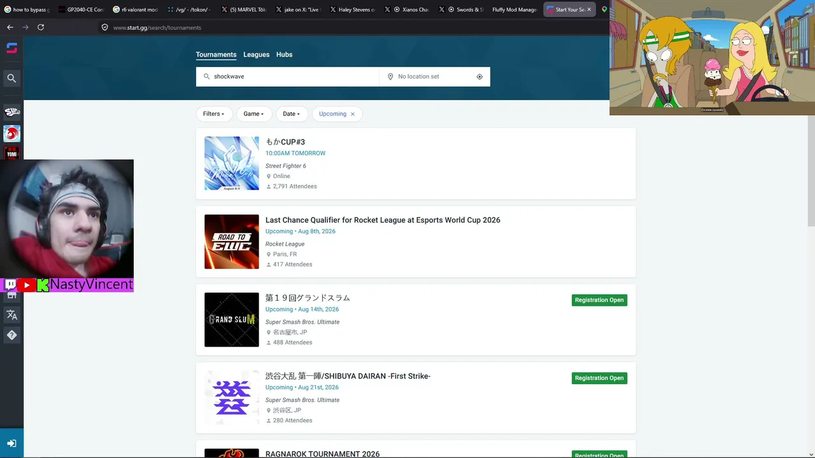The image size is (815, 458).
Task: Switch to the Xianos Chad browser tab
Action: coord(406,10)
